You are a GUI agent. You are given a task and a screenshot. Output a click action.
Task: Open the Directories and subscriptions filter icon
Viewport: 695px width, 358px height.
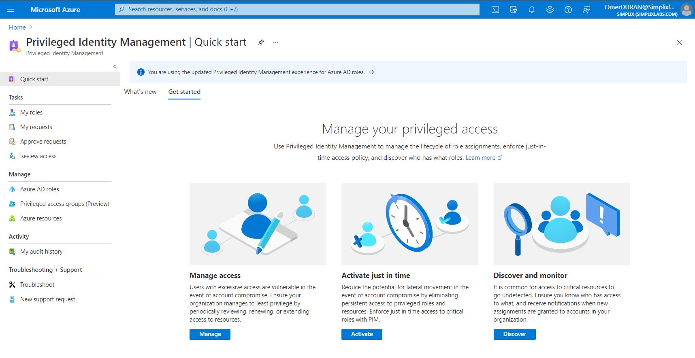[514, 10]
